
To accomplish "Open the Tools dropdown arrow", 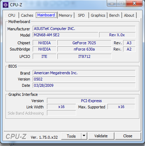I will click(84, 136).
